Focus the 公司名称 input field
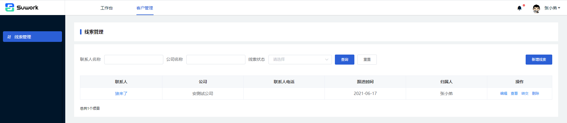The width and height of the screenshot is (567, 123). click(216, 60)
